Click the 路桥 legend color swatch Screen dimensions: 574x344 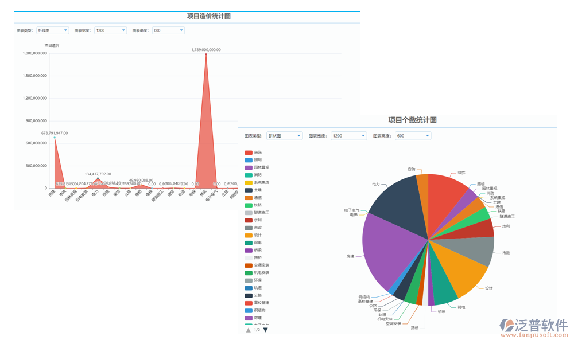coord(249,258)
